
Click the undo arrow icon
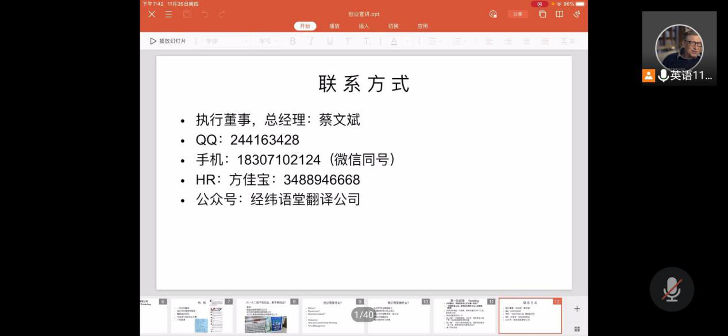point(205,14)
